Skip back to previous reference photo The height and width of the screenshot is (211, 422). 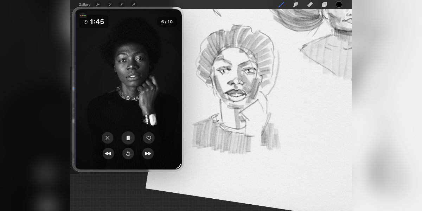(108, 154)
